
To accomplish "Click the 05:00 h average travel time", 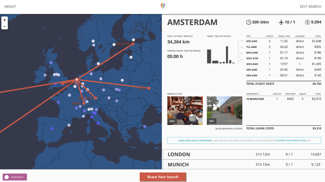I will tap(175, 57).
